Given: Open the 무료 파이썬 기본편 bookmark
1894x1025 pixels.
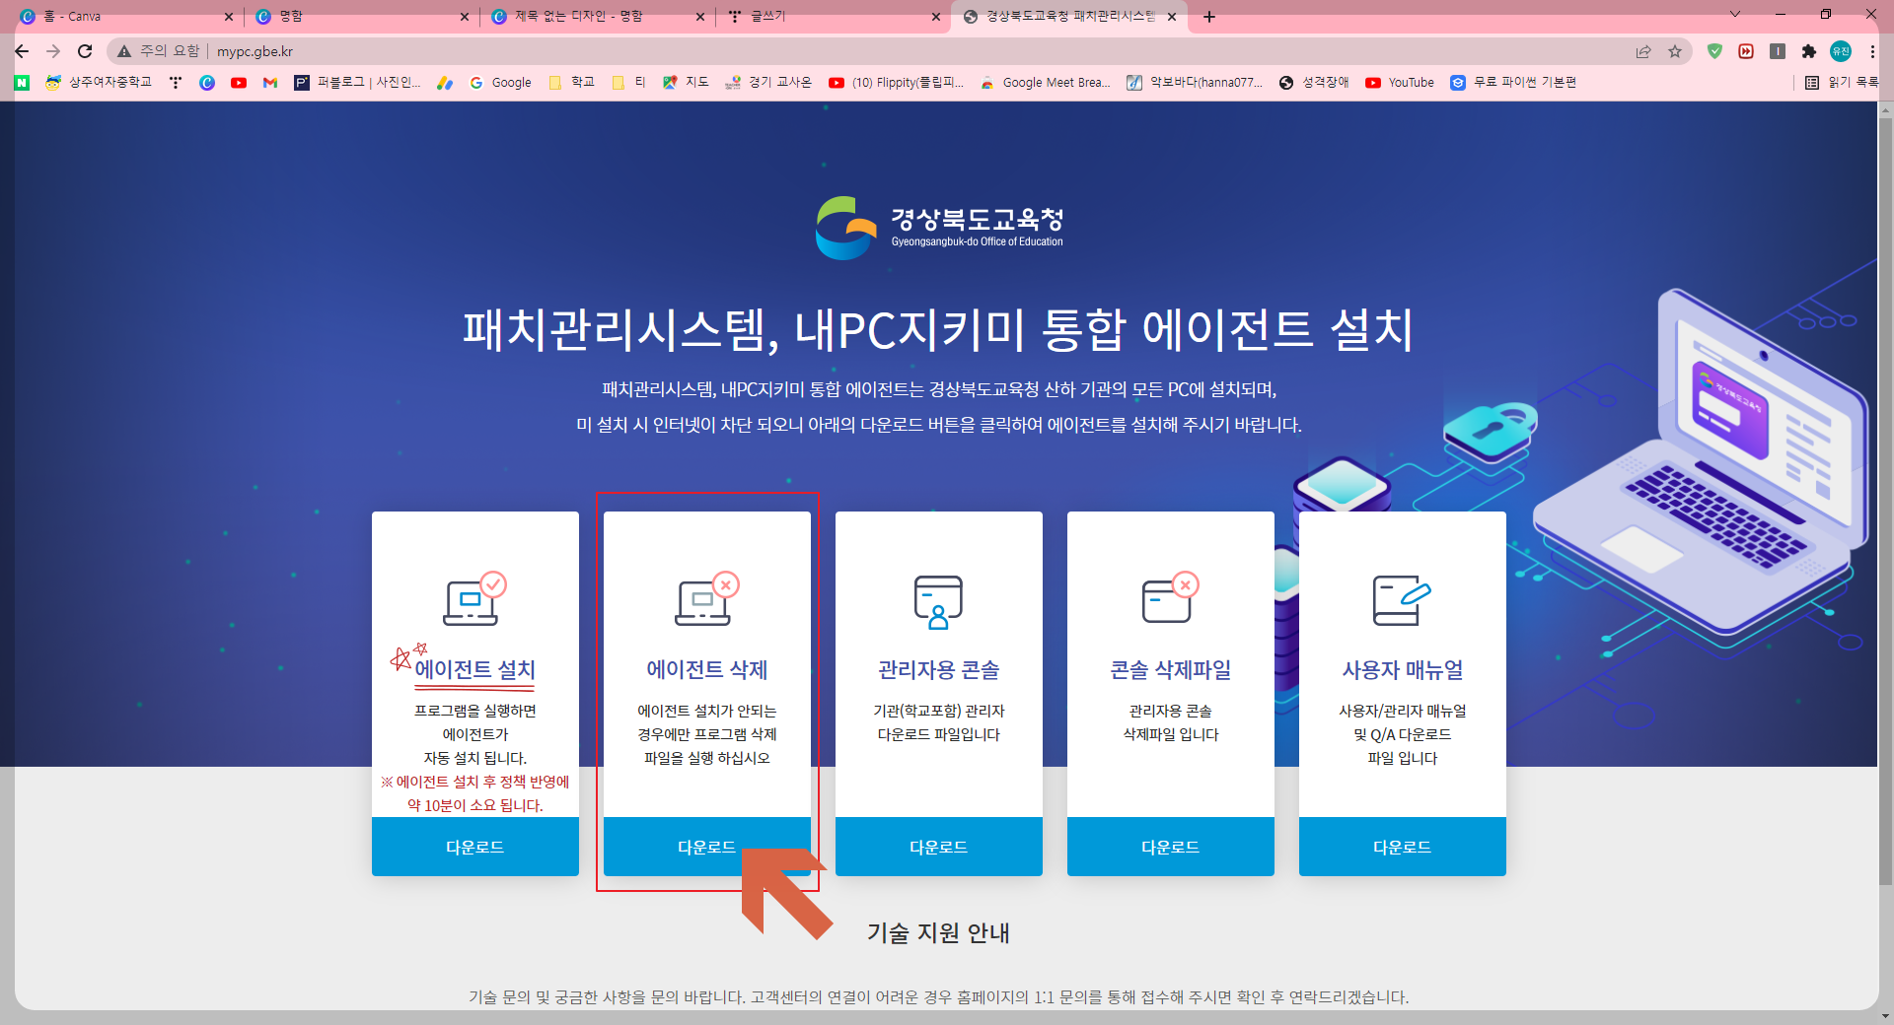Looking at the screenshot, I should coord(1513,83).
